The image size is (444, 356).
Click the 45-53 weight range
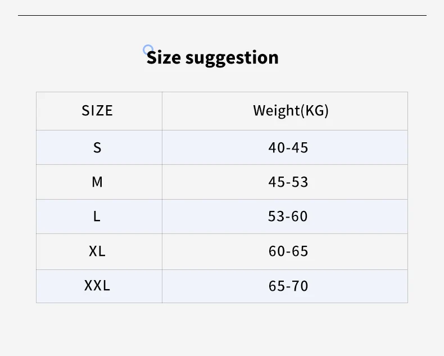[288, 182]
